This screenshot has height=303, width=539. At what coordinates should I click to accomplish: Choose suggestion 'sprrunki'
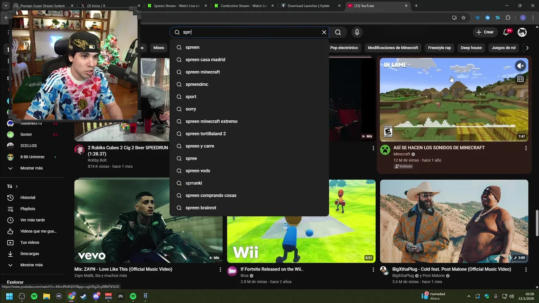click(249, 183)
